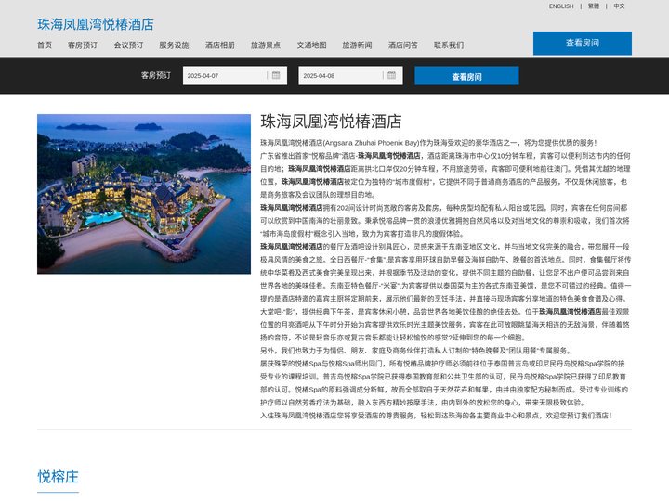Screen dimensions: 669x501
Task: Select the check-out date field 2025-04-08
Action: click(350, 76)
